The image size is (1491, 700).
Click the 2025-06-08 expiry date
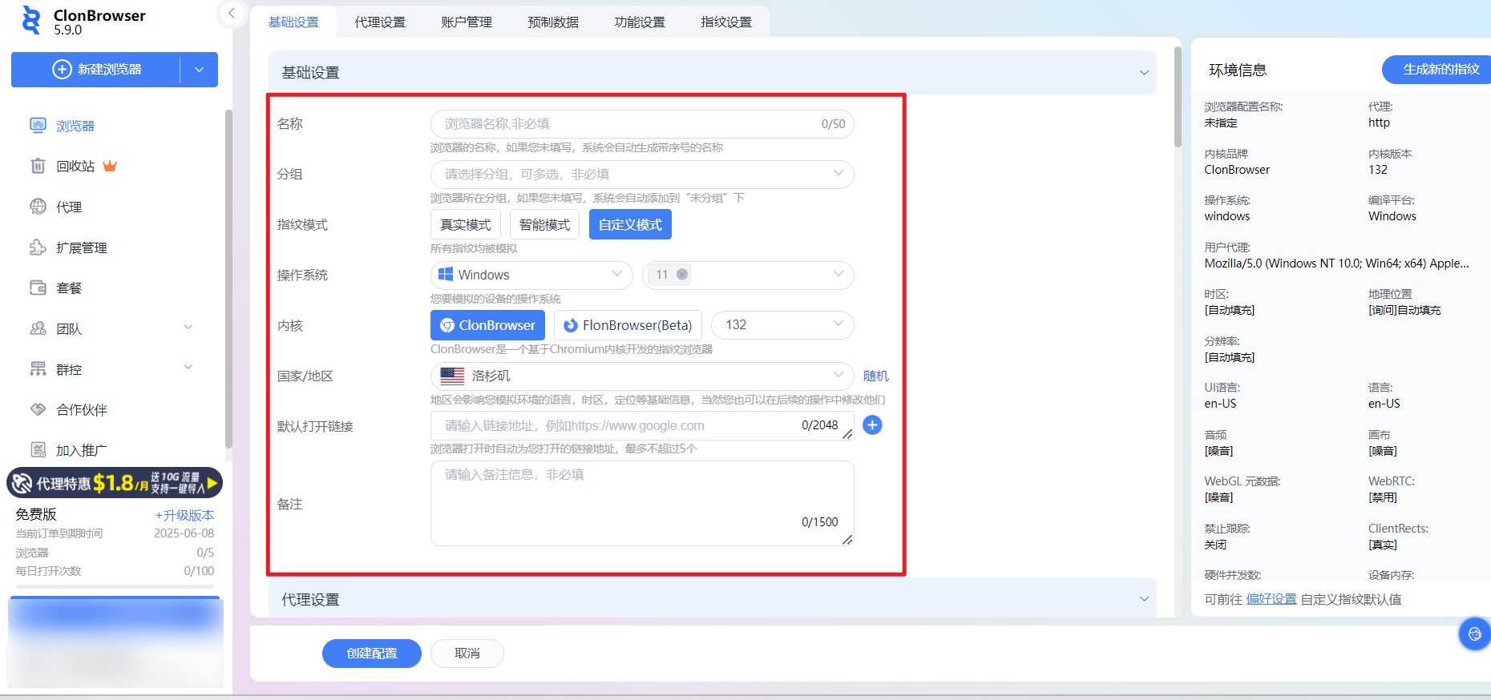click(184, 533)
